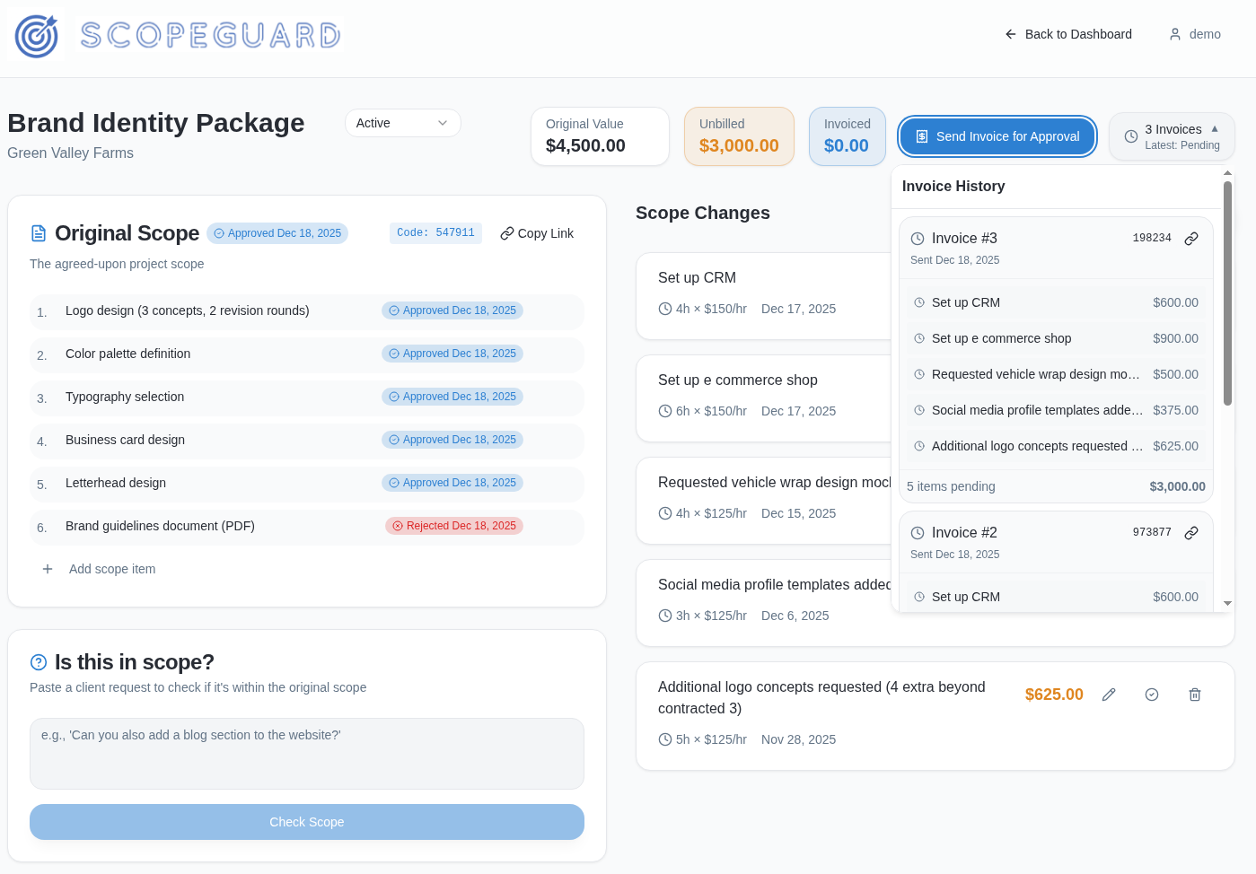Click the trash icon to delete the additional logo concepts item
The width and height of the screenshot is (1256, 874).
[x=1195, y=694]
